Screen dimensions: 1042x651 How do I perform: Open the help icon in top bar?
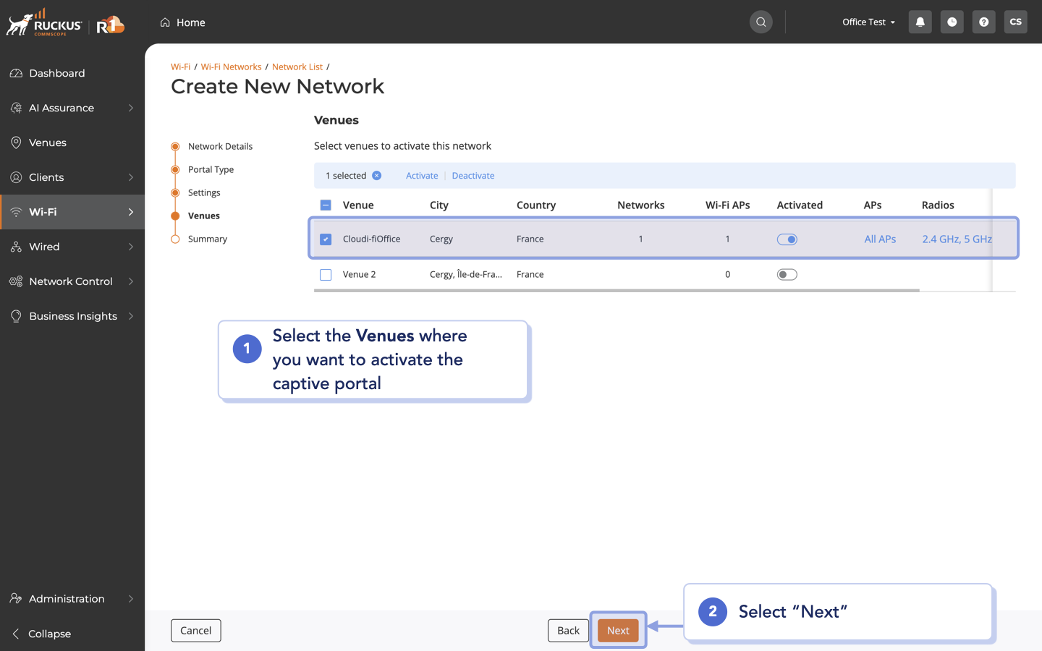983,22
